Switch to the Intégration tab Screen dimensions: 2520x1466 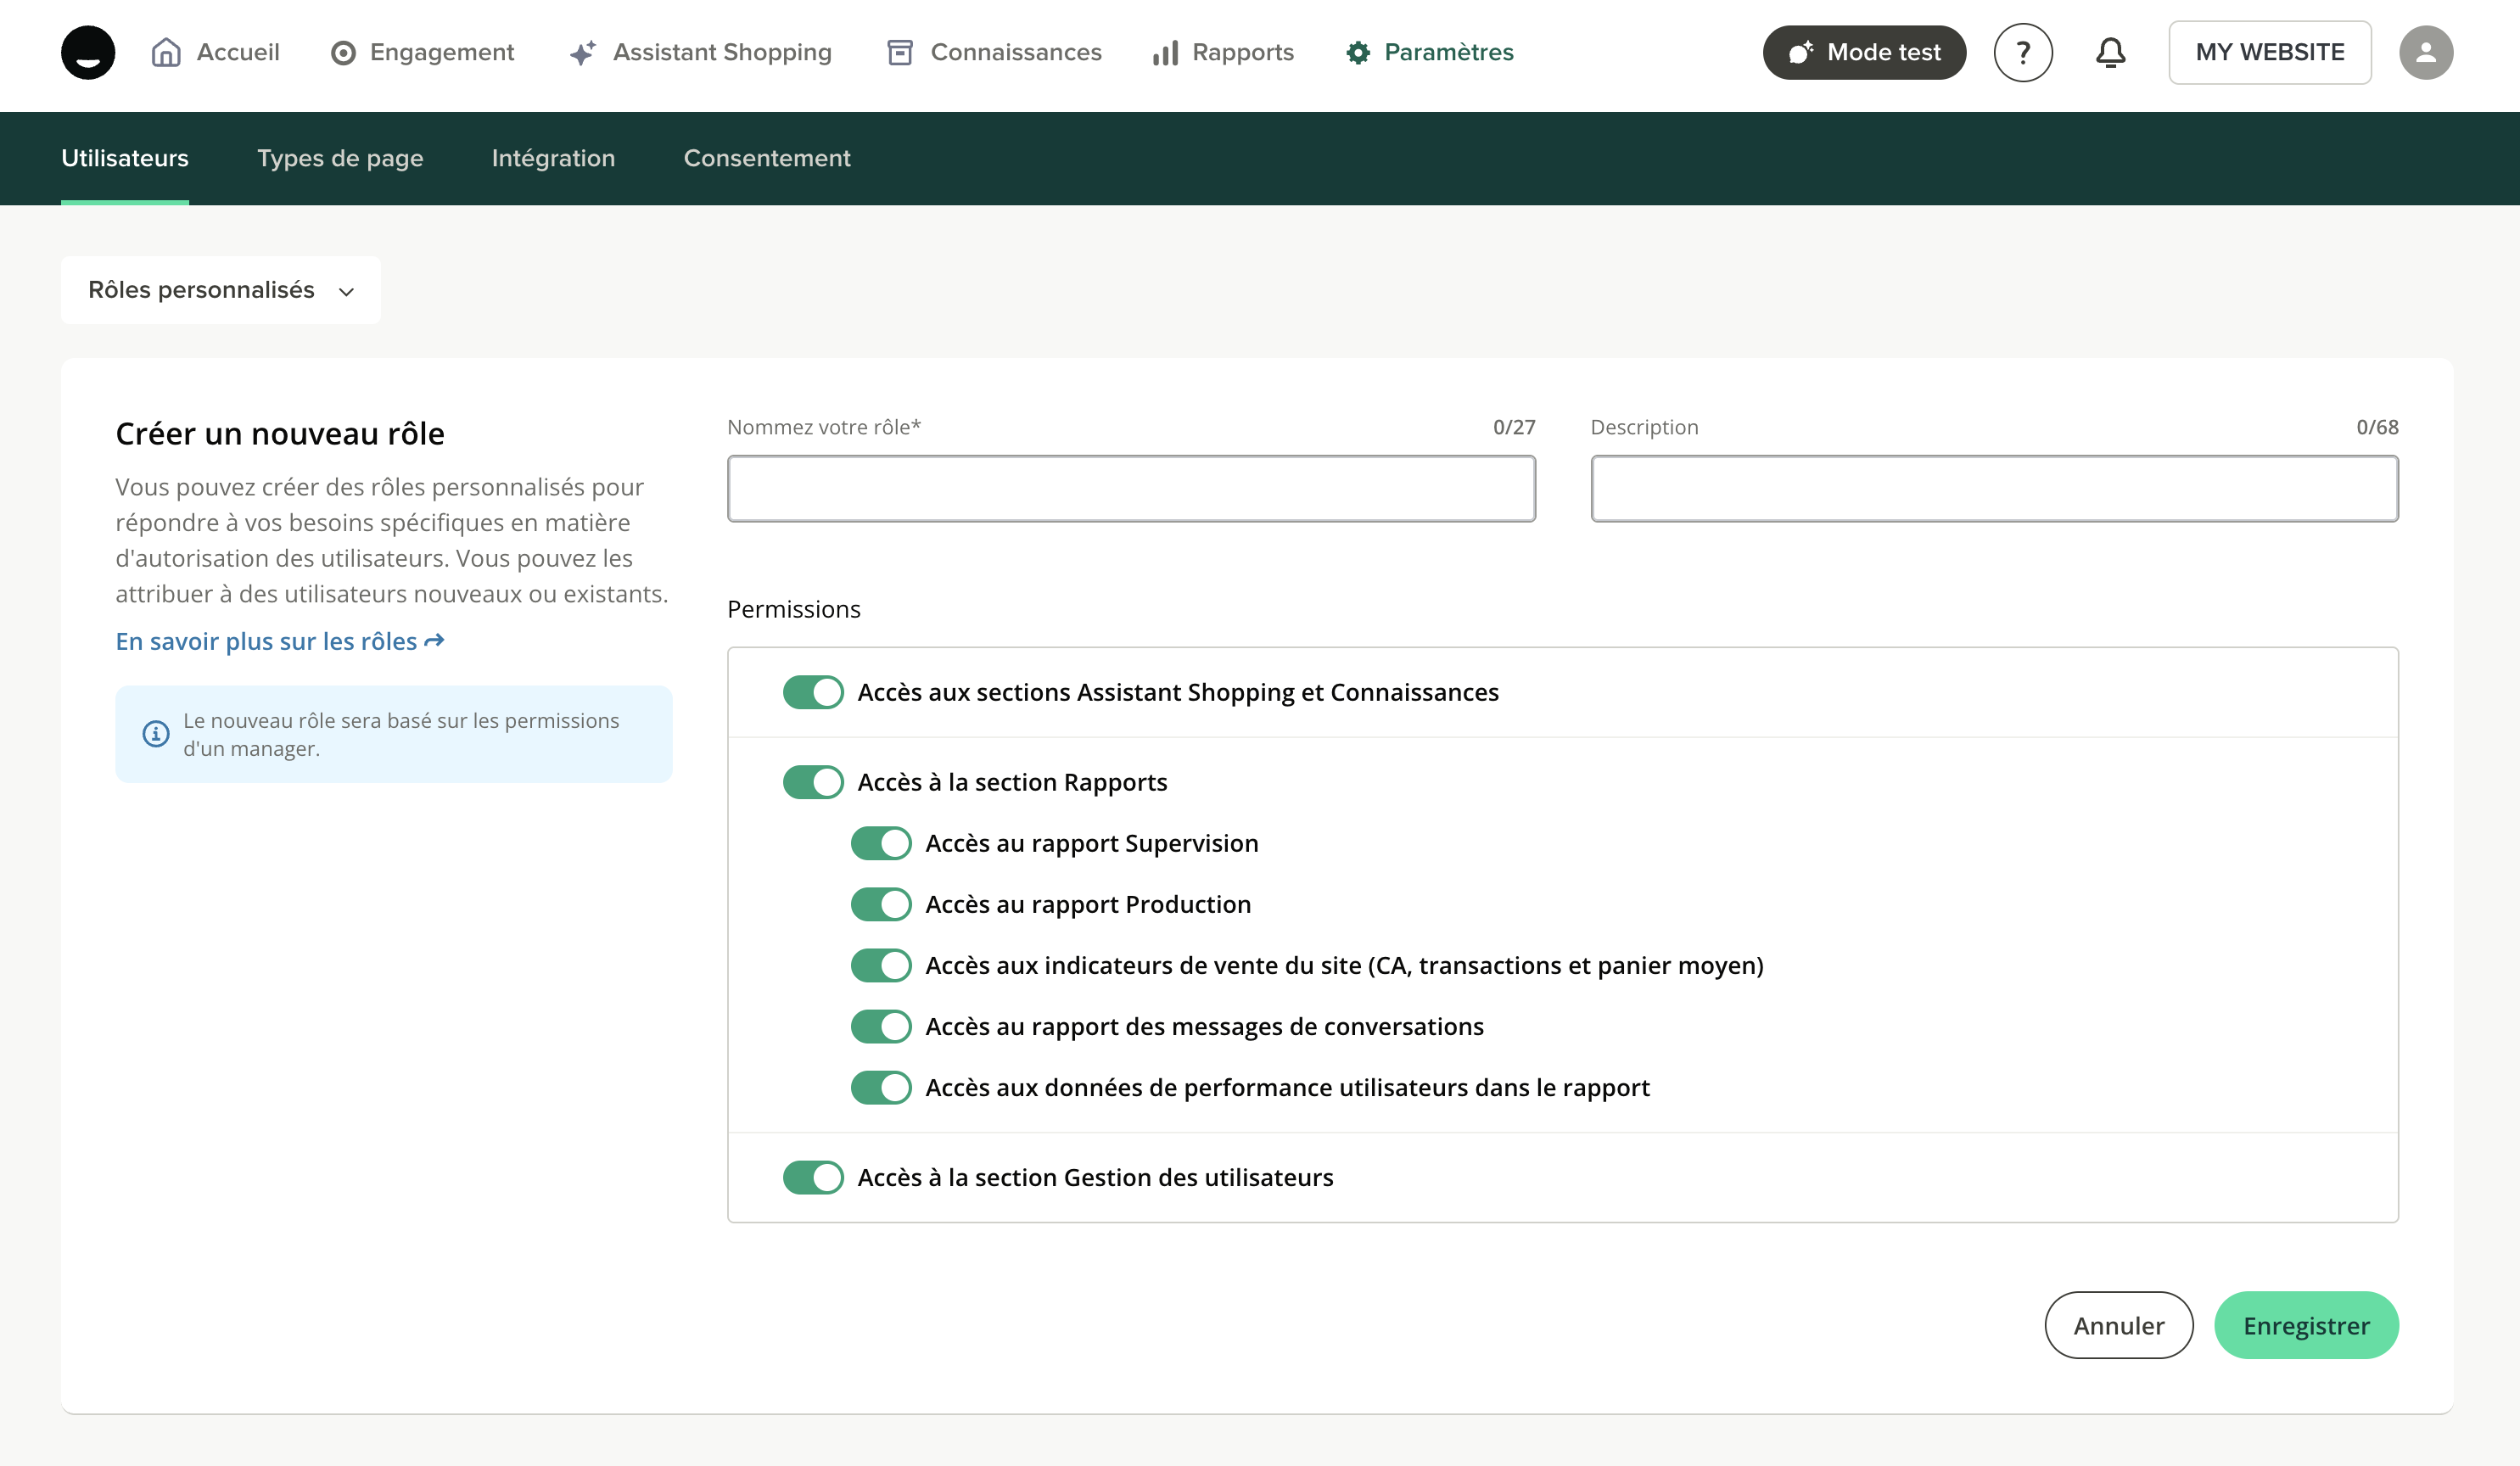[553, 158]
